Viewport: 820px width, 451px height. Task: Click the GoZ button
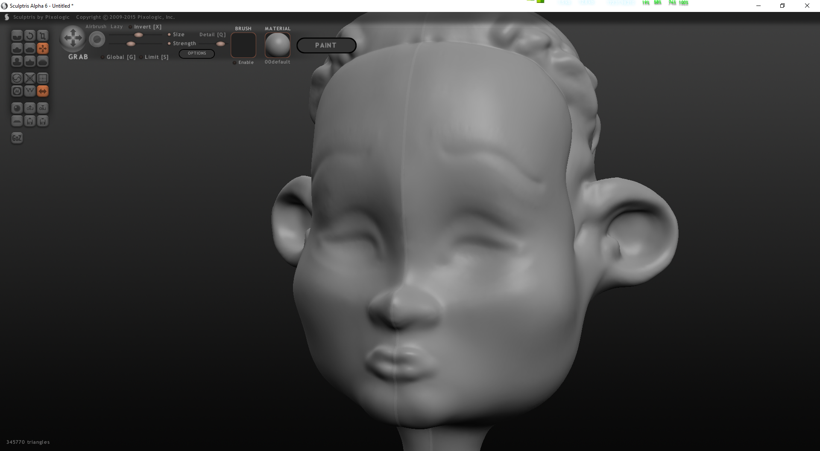[x=17, y=138]
